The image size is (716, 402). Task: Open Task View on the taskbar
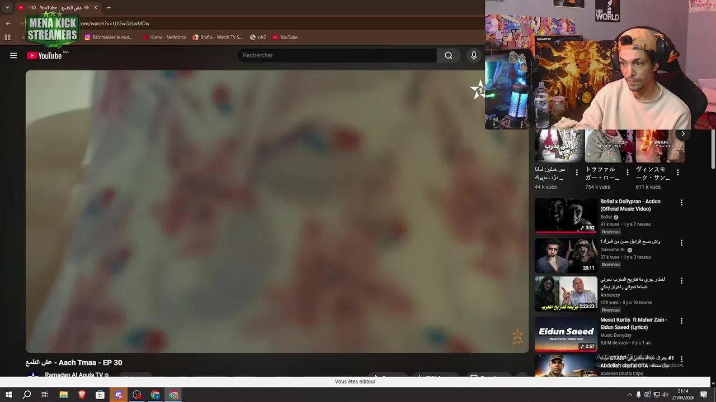click(x=45, y=395)
